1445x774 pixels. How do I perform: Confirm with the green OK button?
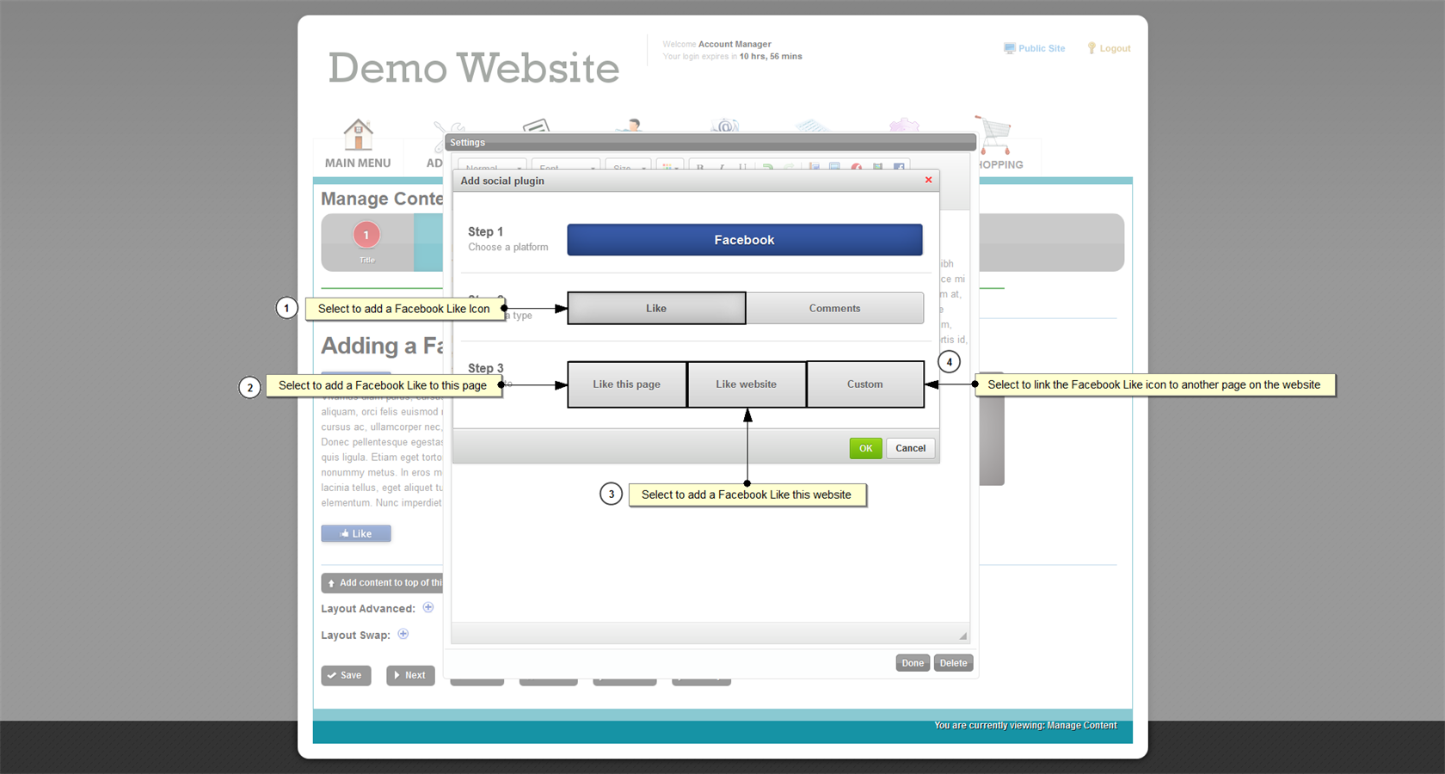[x=865, y=448]
